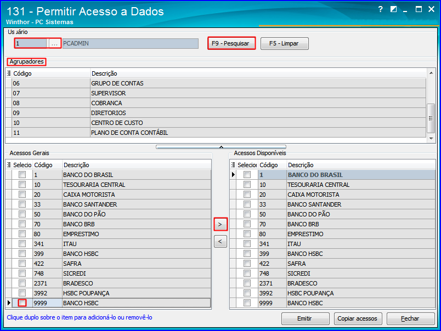Check SICREDI in Acessos Gerais

[22, 273]
